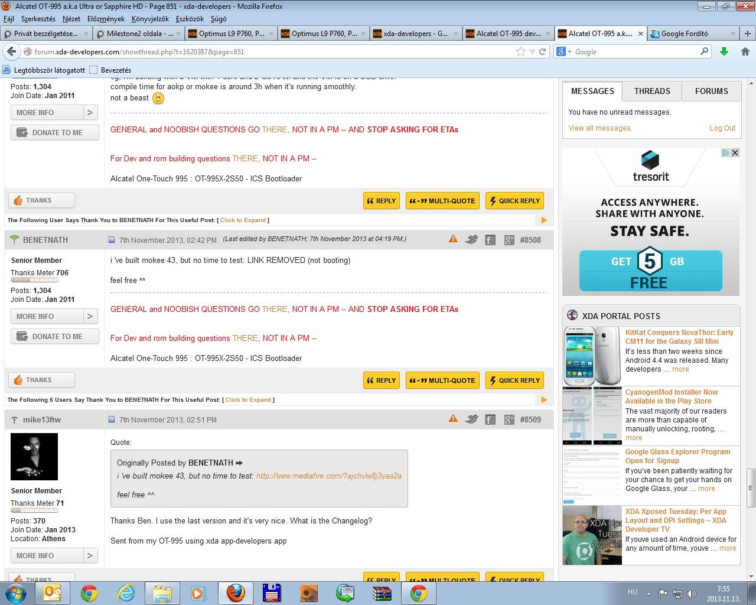Expand MORE INFO arrow on top BENETNATH post
Image resolution: width=756 pixels, height=605 pixels.
pyautogui.click(x=90, y=112)
